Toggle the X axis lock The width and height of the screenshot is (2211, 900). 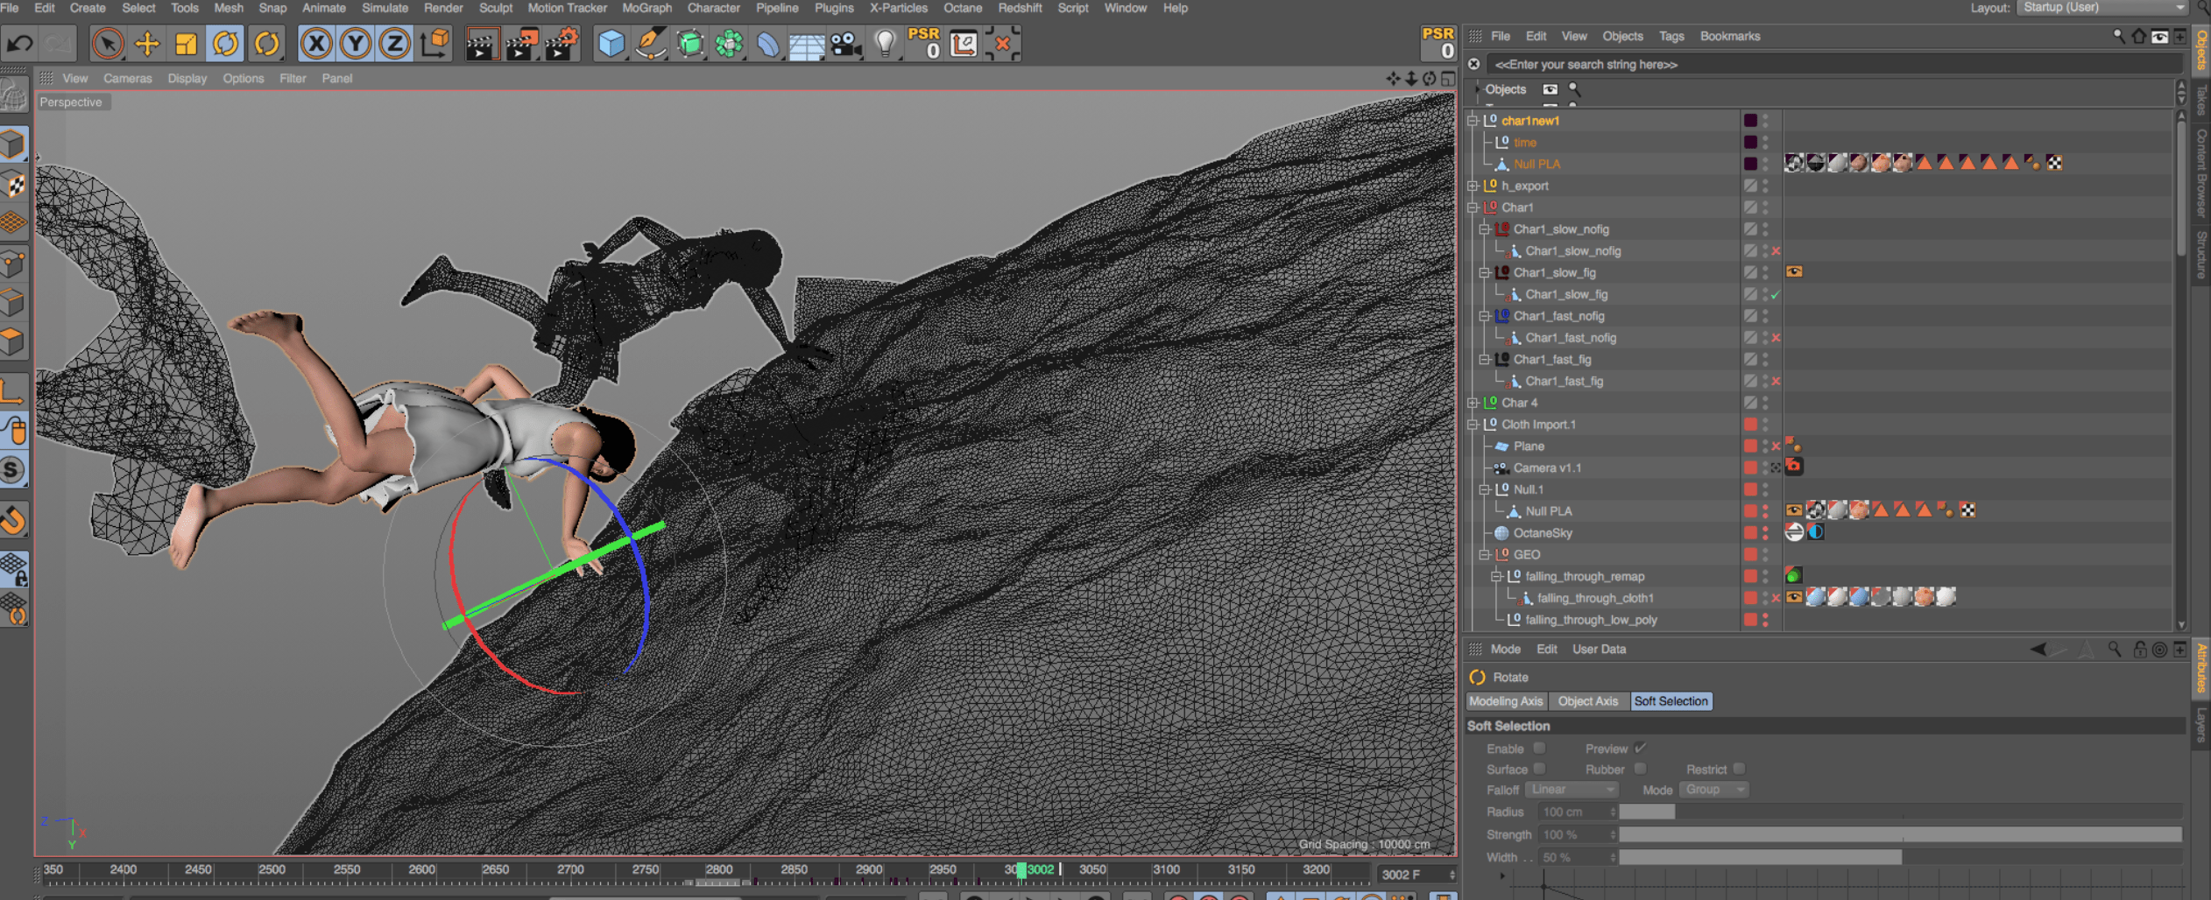315,44
